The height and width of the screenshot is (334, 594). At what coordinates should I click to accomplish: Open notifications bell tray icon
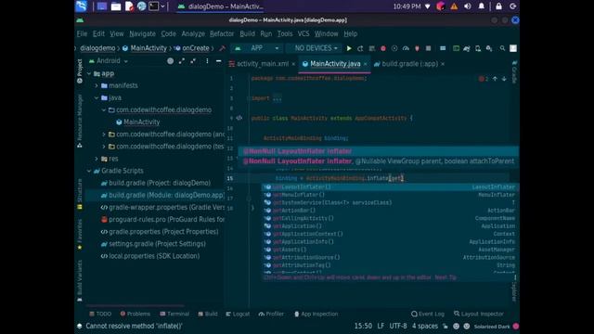pyautogui.click(x=481, y=6)
